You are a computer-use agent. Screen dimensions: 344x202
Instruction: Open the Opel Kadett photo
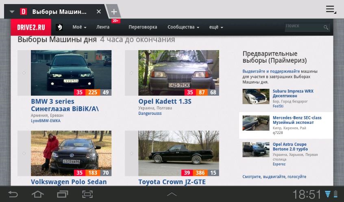pos(179,73)
